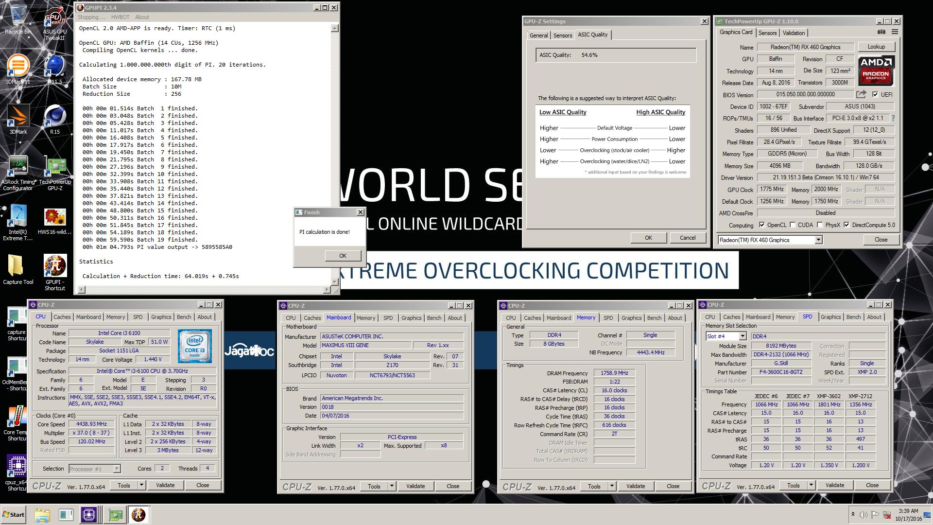
Task: Show hidden system tray icons
Action: click(x=853, y=514)
